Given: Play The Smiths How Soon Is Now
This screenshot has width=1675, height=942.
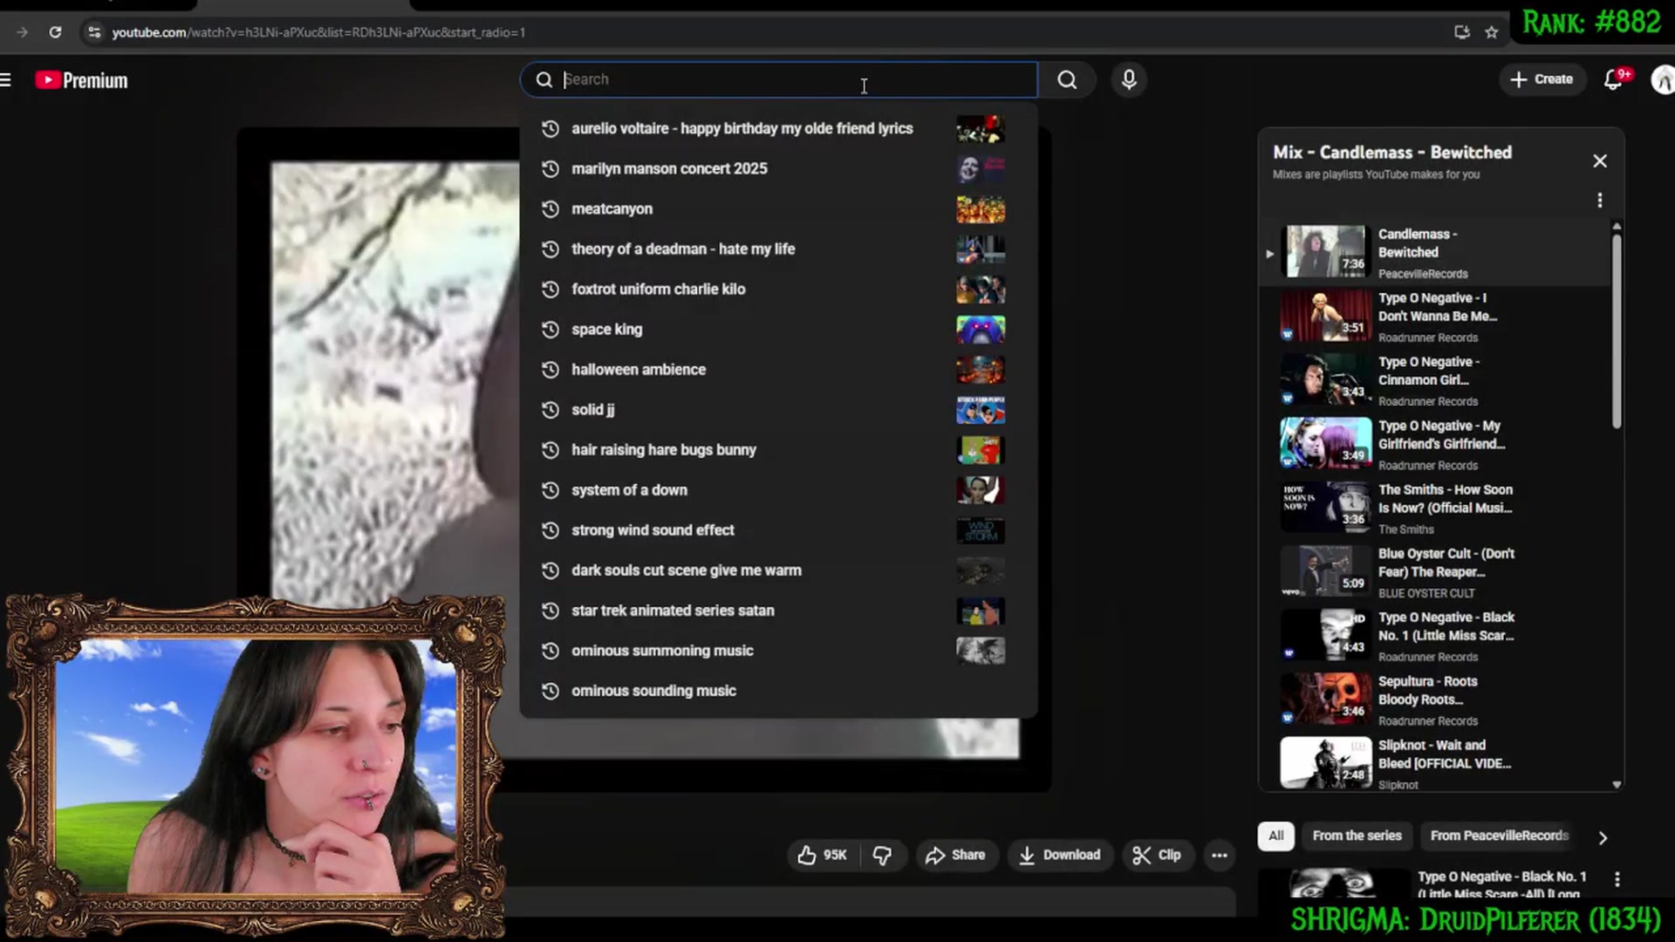Looking at the screenshot, I should tap(1435, 509).
